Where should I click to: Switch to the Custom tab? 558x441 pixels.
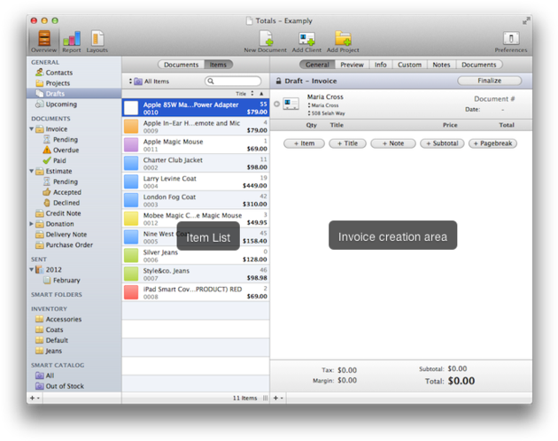pos(409,65)
